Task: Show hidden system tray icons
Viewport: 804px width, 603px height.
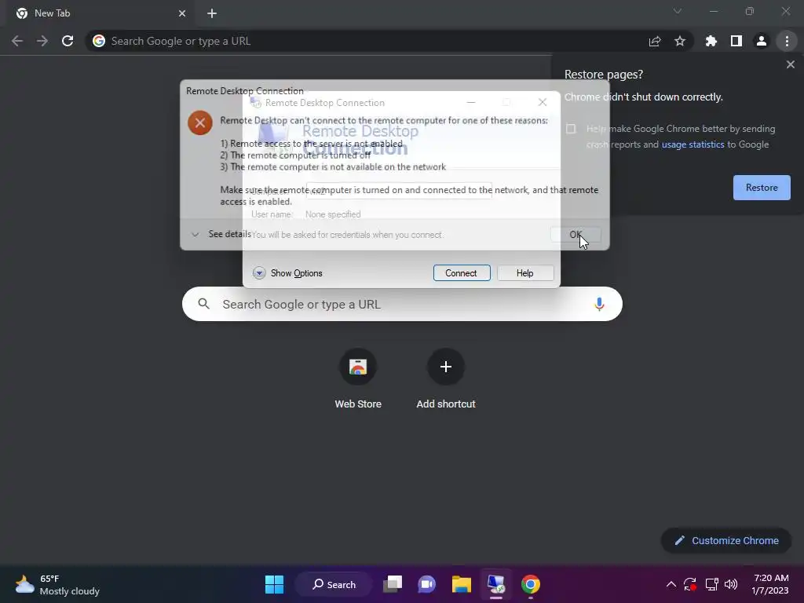Action: [671, 584]
